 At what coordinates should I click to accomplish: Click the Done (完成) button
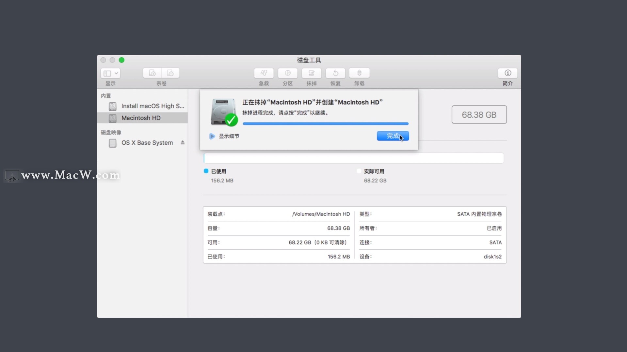pyautogui.click(x=393, y=136)
